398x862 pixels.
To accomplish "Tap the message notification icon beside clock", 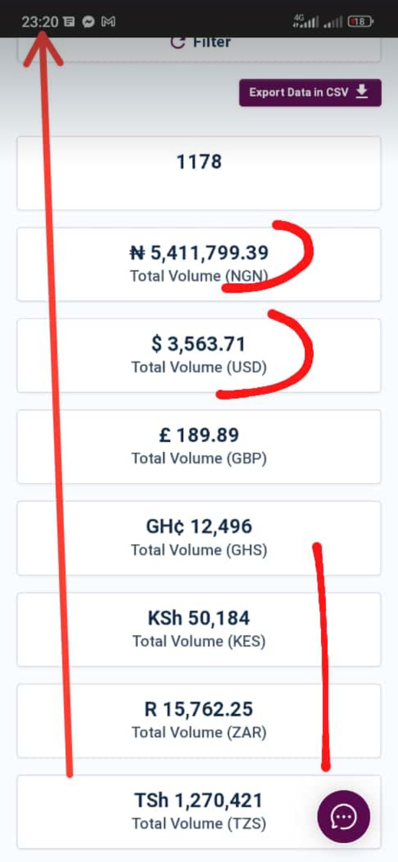I will [69, 22].
